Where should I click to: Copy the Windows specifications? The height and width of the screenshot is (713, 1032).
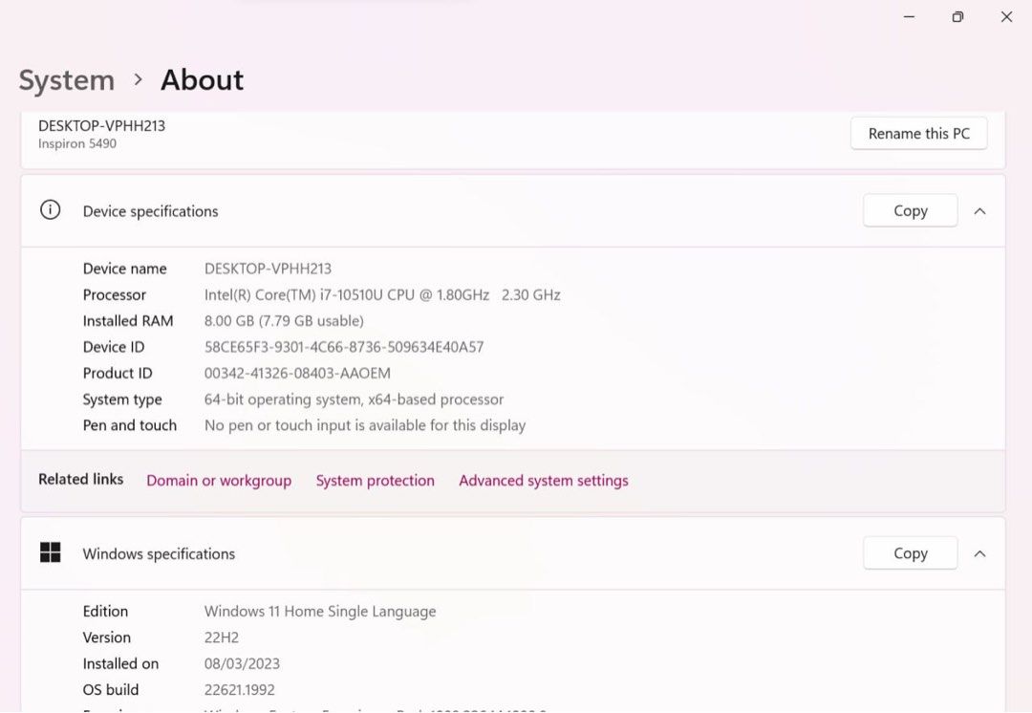coord(911,553)
